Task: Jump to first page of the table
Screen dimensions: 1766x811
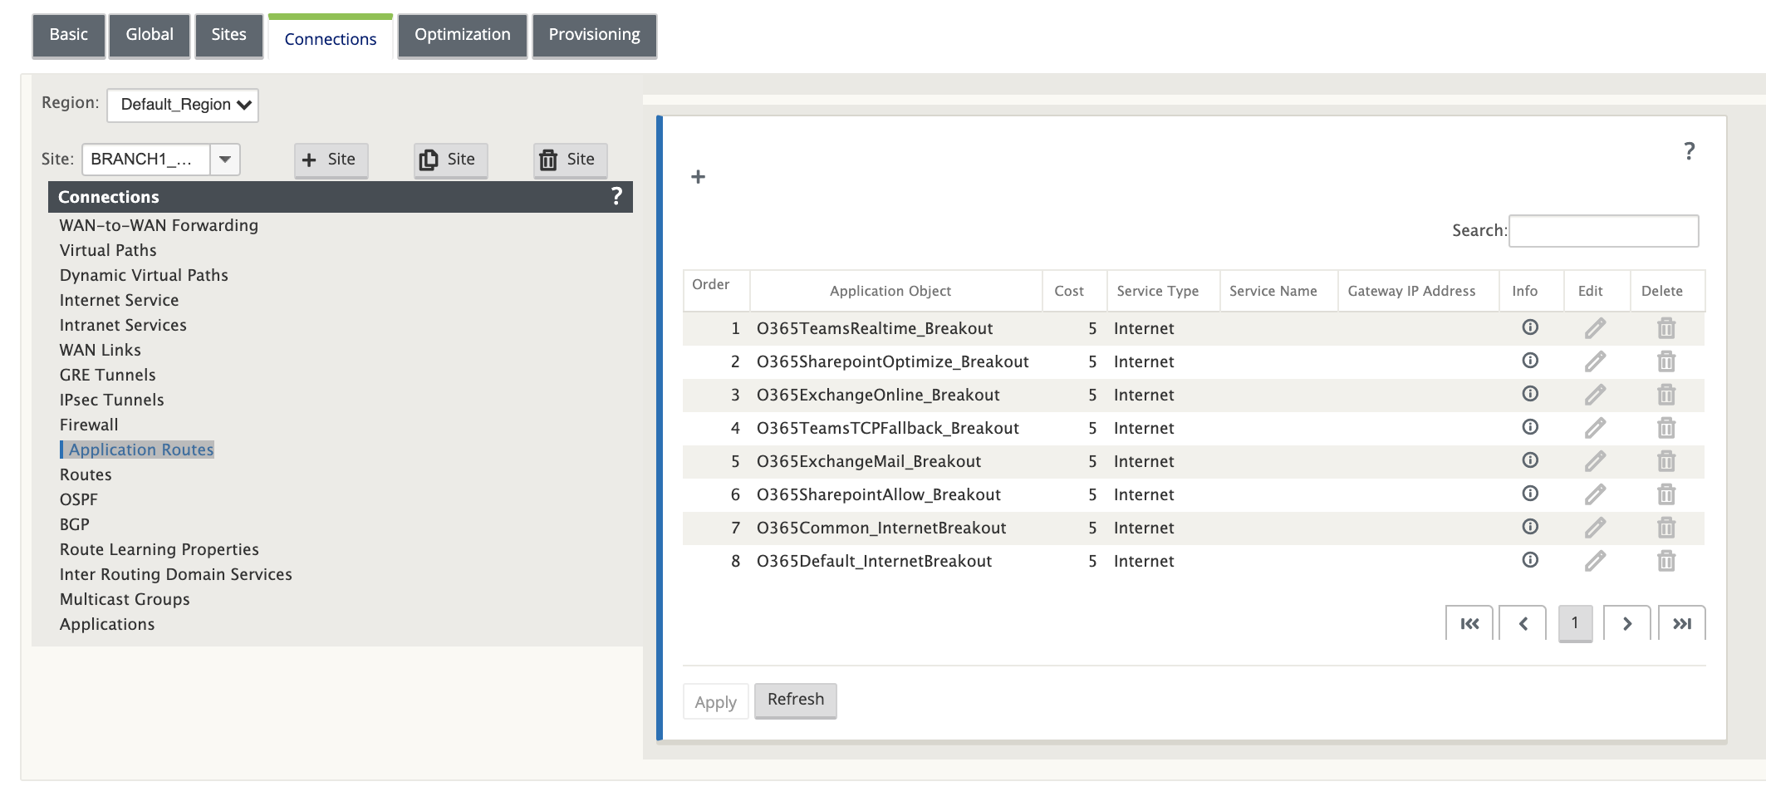Action: pyautogui.click(x=1469, y=623)
